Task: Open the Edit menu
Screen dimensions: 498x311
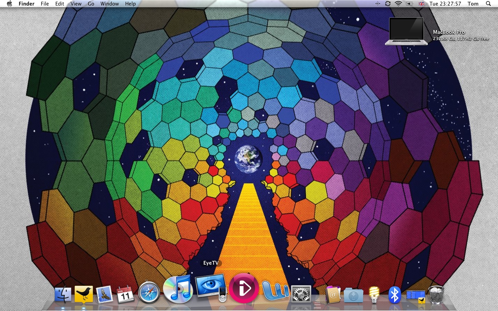Action: (60, 4)
